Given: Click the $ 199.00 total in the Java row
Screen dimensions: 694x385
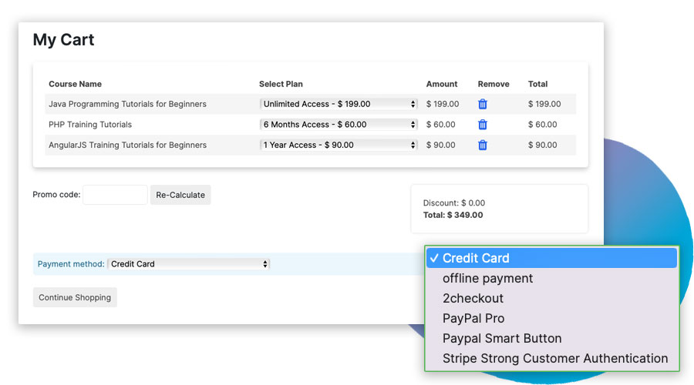Looking at the screenshot, I should tap(544, 104).
